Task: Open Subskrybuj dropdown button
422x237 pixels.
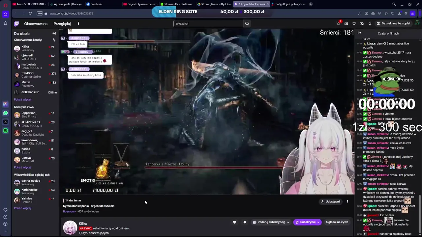Action: click(308, 222)
